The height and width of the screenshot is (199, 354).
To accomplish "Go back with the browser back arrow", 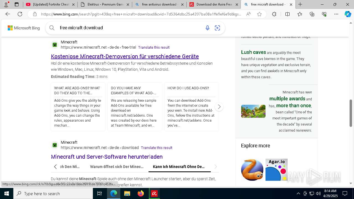I will click(x=8, y=14).
